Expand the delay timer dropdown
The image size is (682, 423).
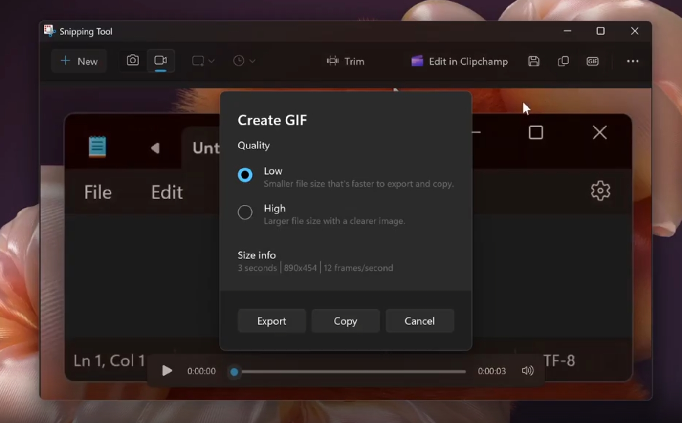(243, 61)
